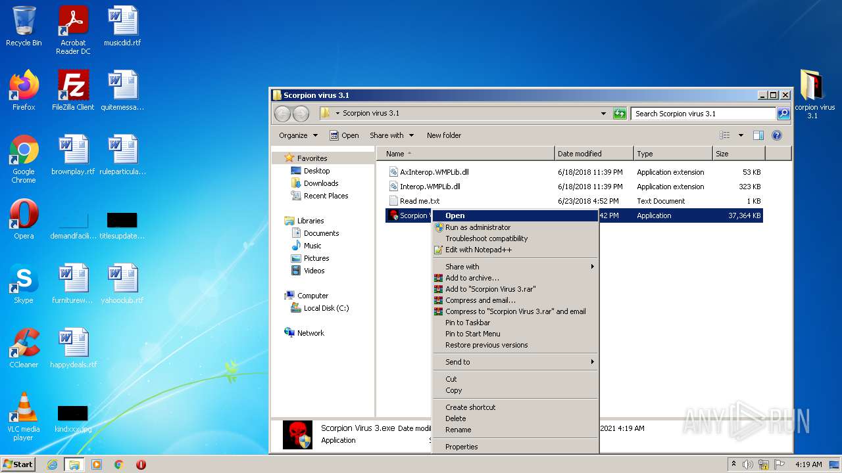Image resolution: width=842 pixels, height=473 pixels.
Task: Select Add to "Scorpion Virus 3.rar"
Action: coord(515,289)
